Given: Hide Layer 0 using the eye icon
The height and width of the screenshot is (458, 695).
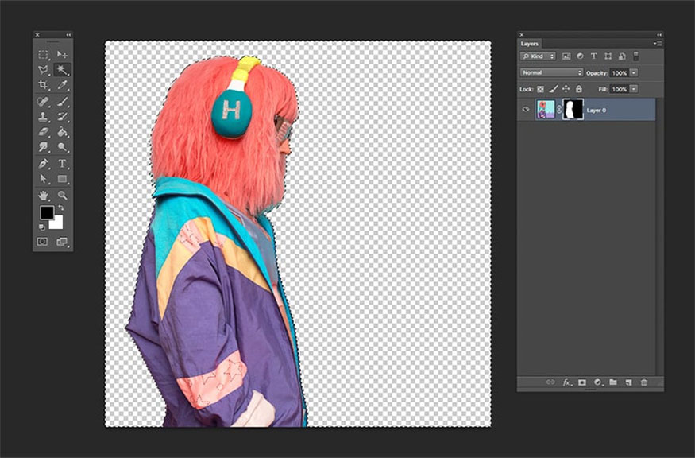Looking at the screenshot, I should [526, 110].
